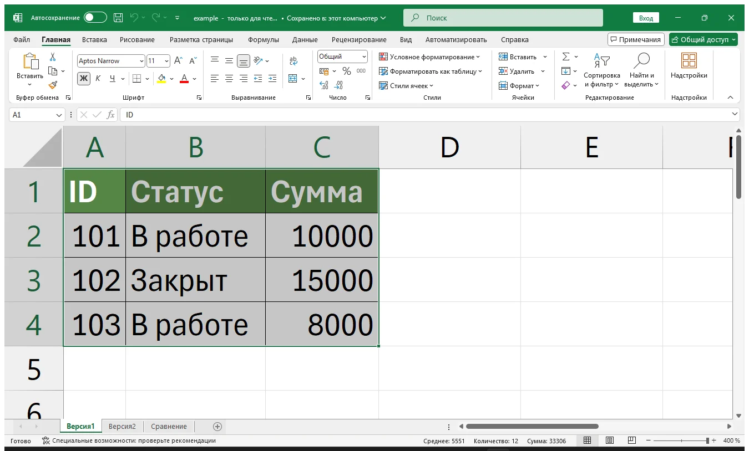Click the Redo arrow icon

156,18
